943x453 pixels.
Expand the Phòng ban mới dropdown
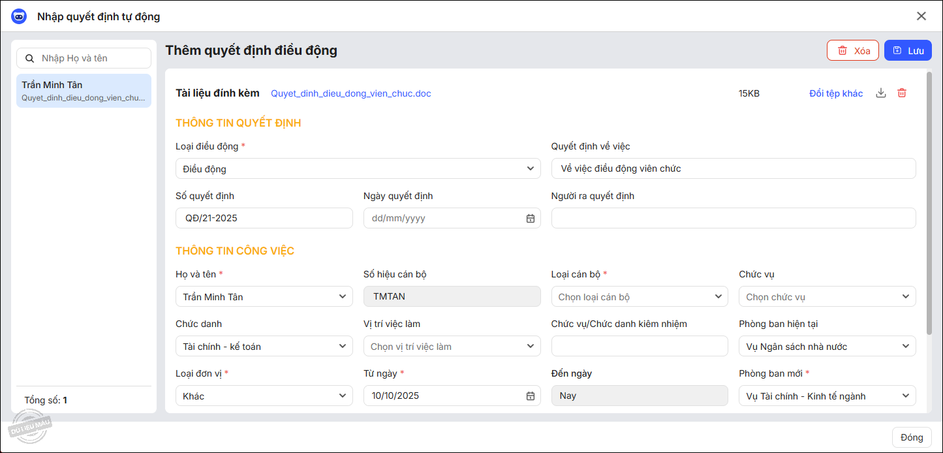pyautogui.click(x=905, y=396)
